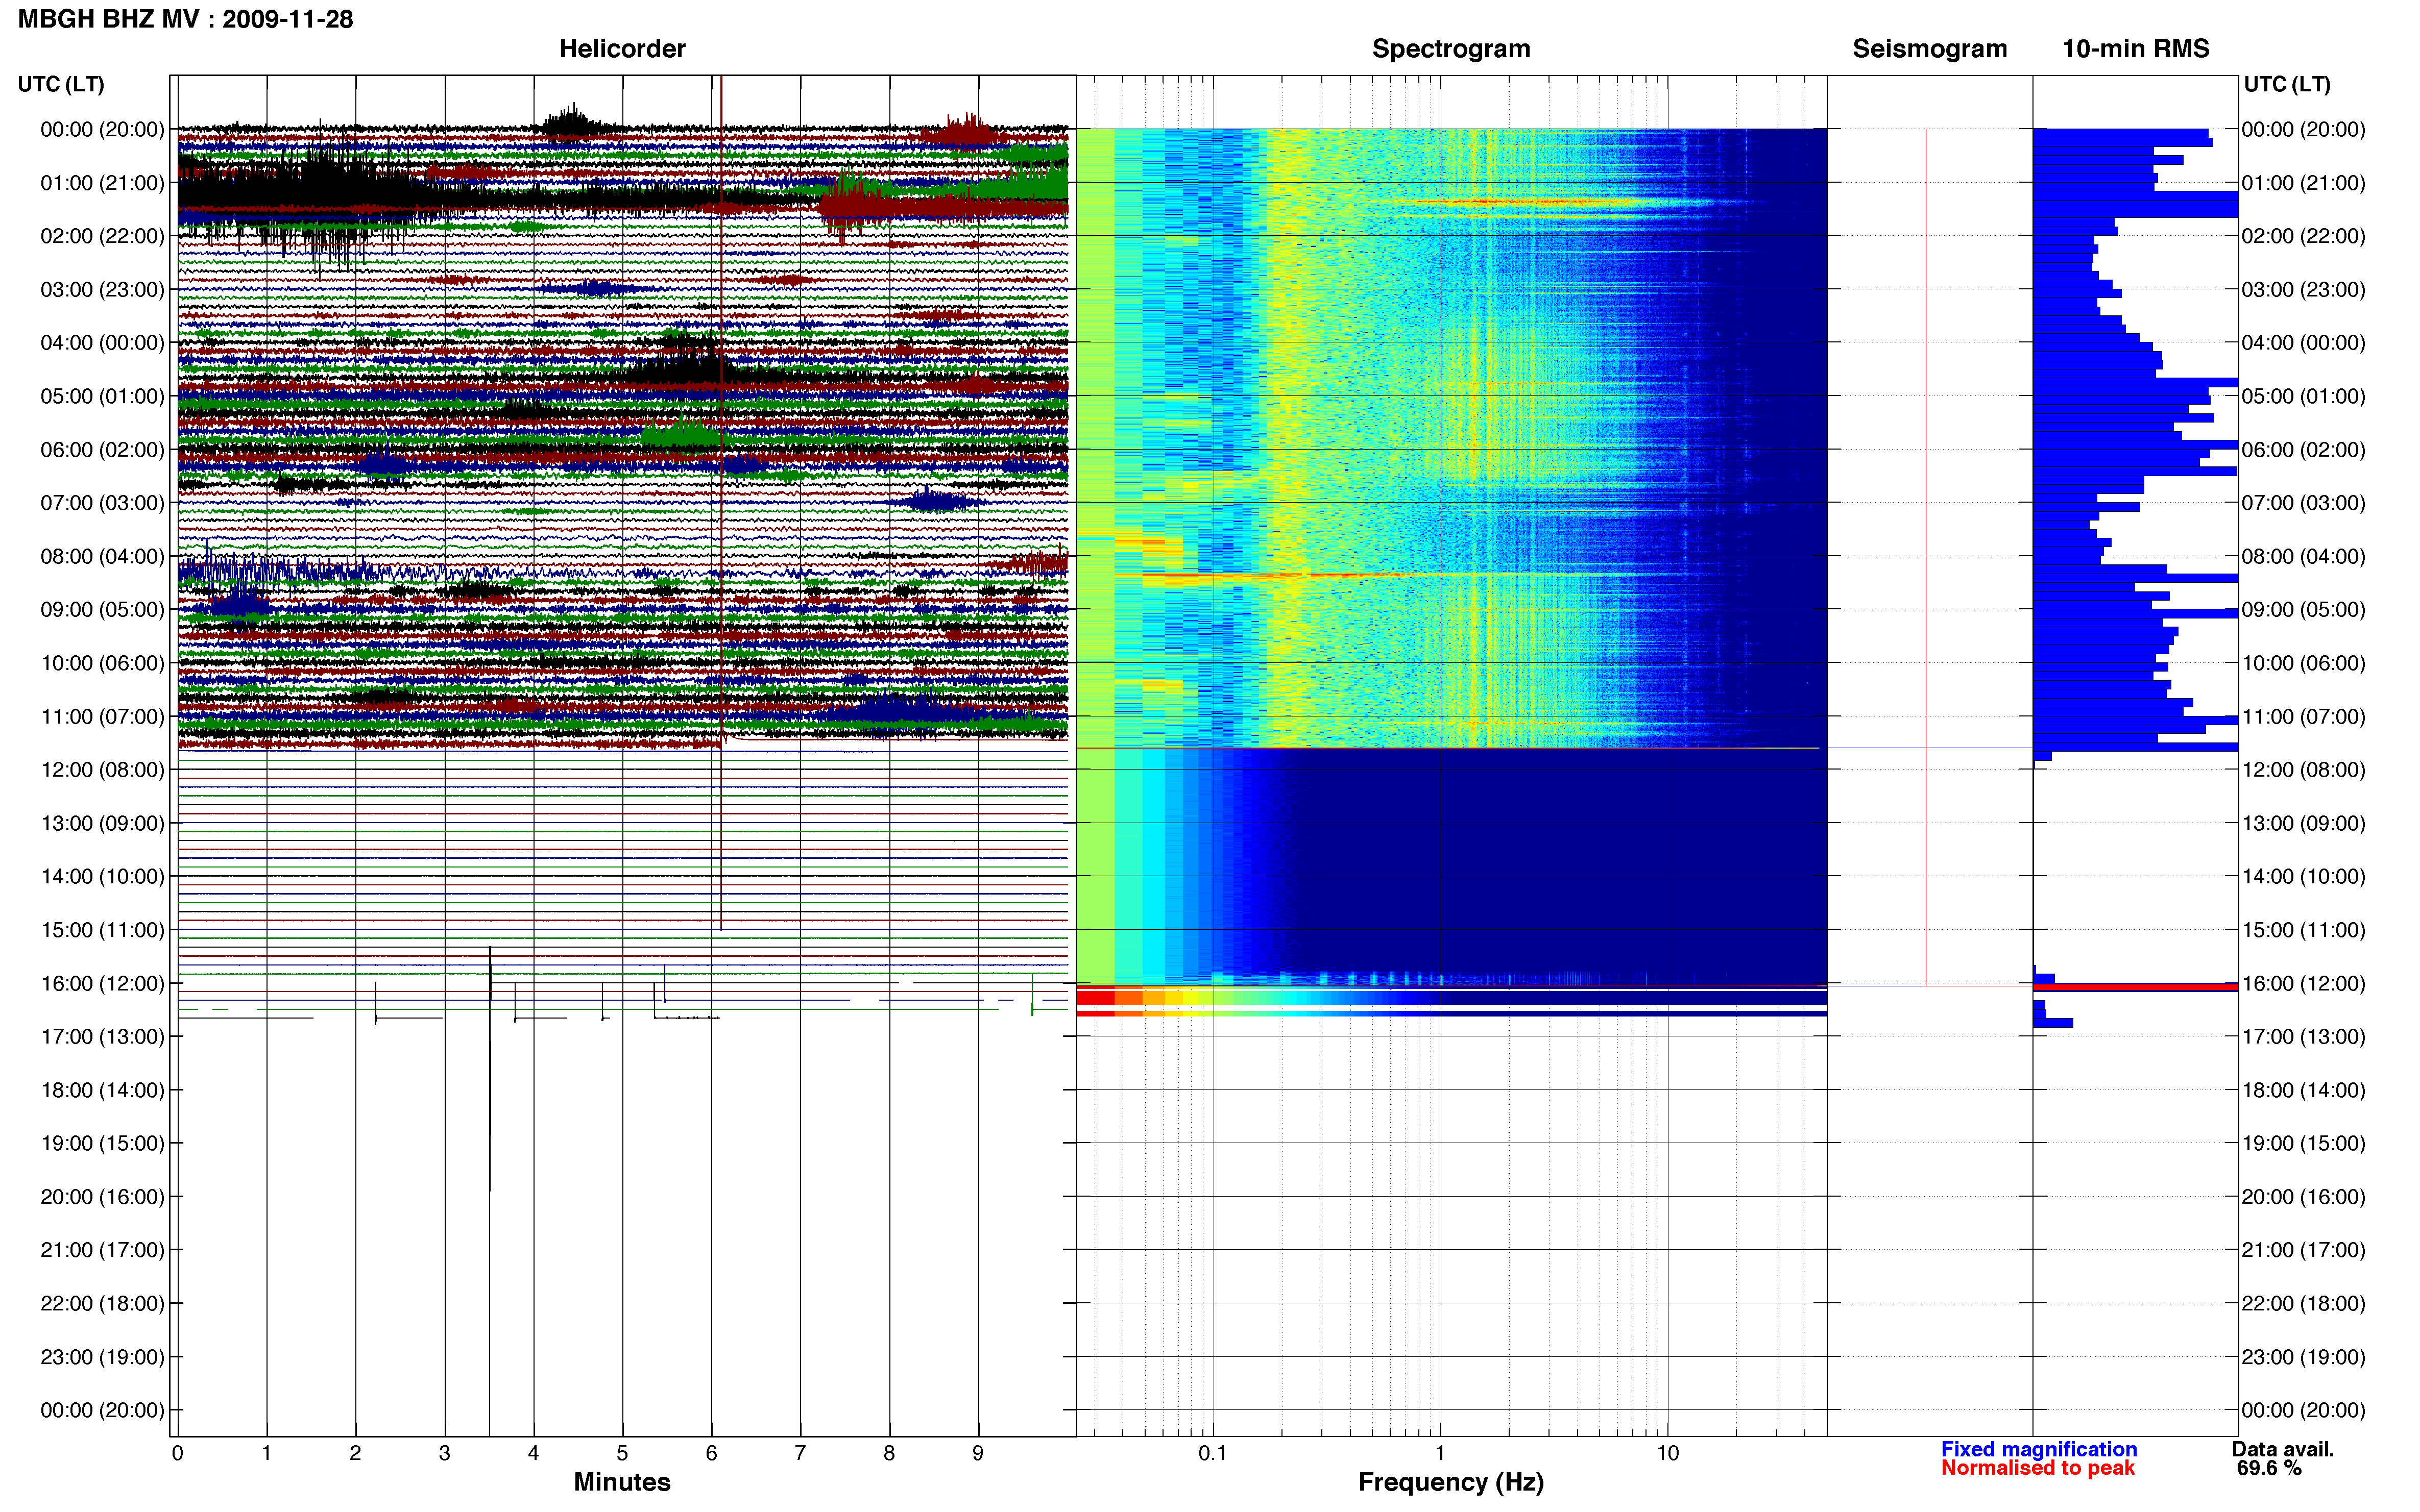This screenshot has width=2420, height=1512.
Task: Click minute tick "9" on Helicorder axis
Action: [977, 1453]
